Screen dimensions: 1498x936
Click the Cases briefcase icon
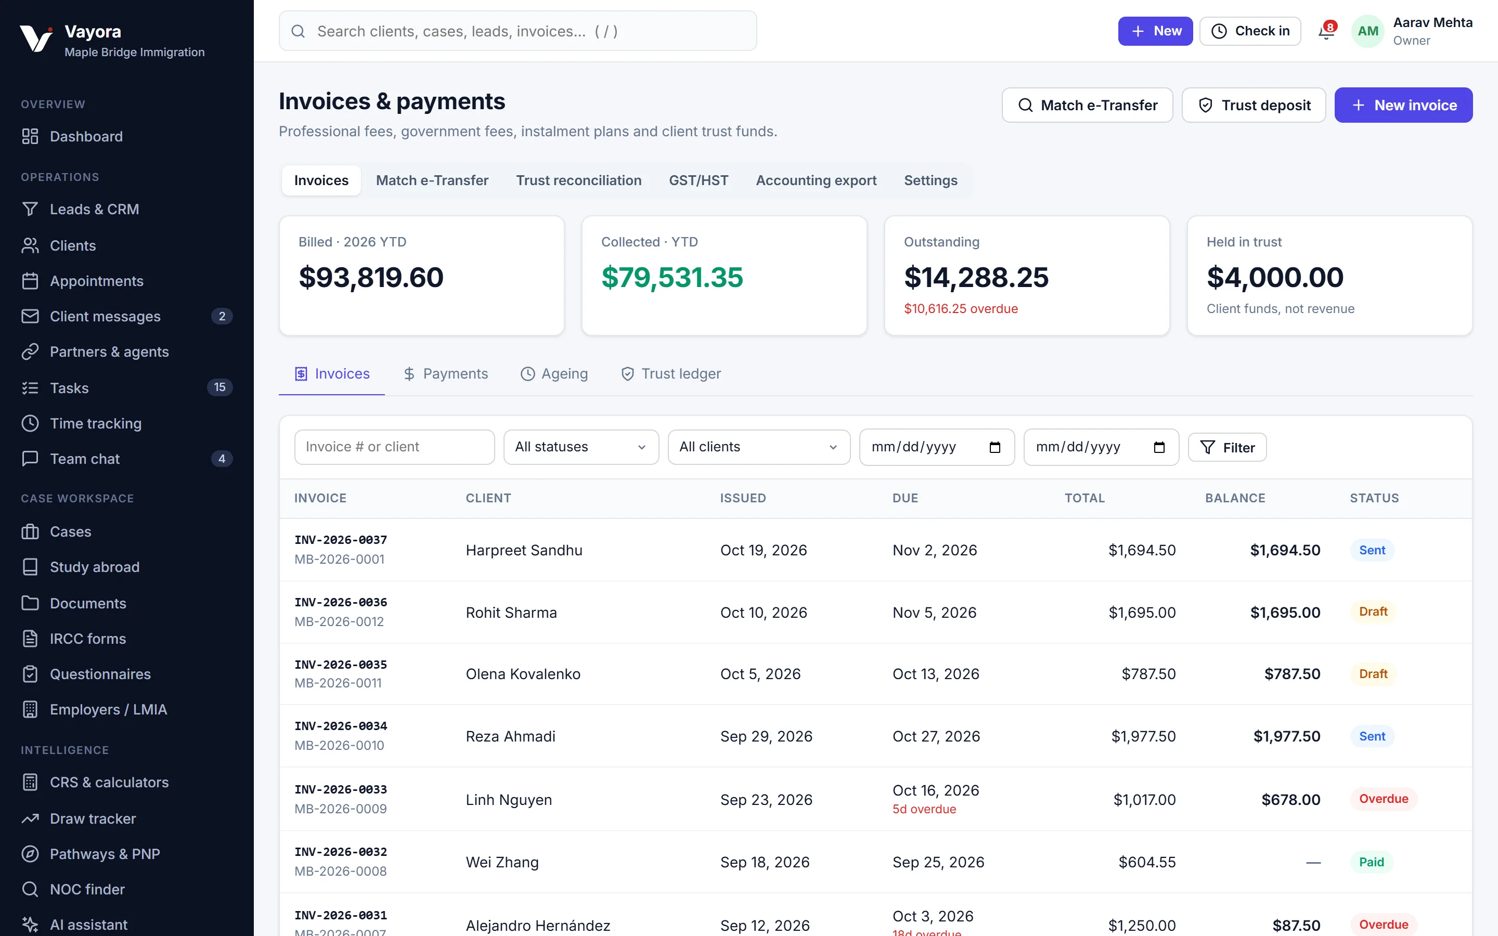[30, 532]
